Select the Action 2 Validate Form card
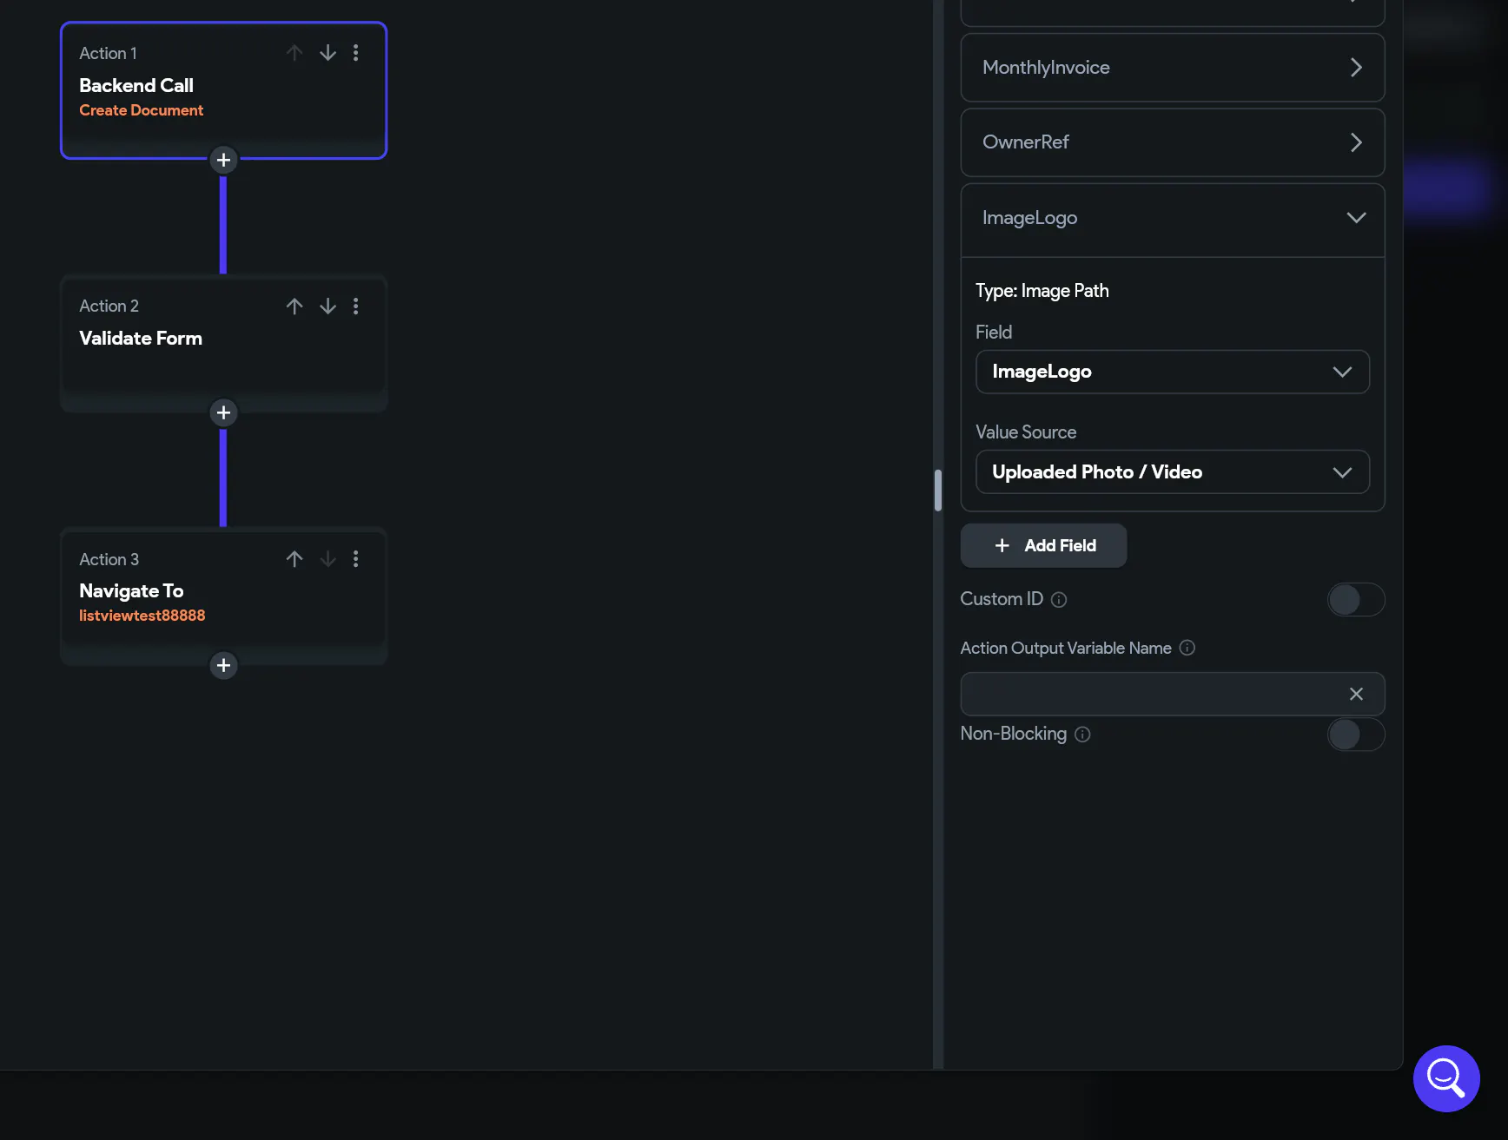This screenshot has width=1508, height=1140. [223, 342]
